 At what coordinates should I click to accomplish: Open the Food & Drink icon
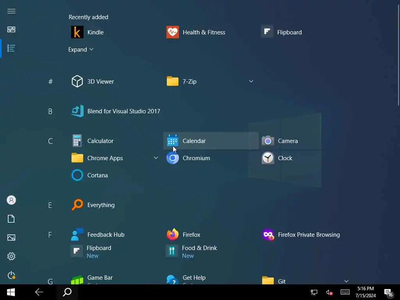pos(172,251)
